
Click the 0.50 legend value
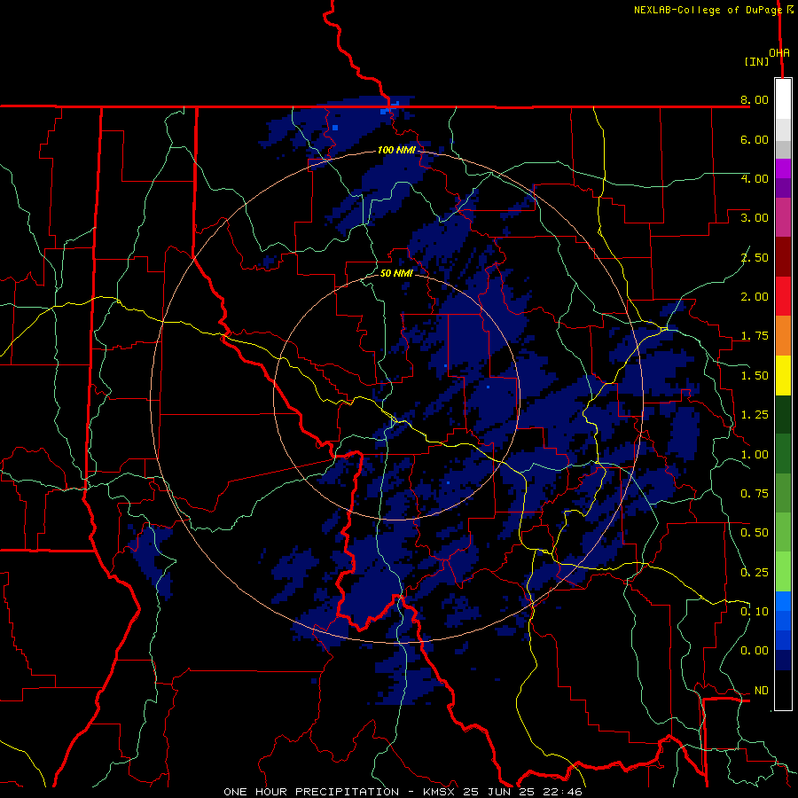click(x=755, y=533)
